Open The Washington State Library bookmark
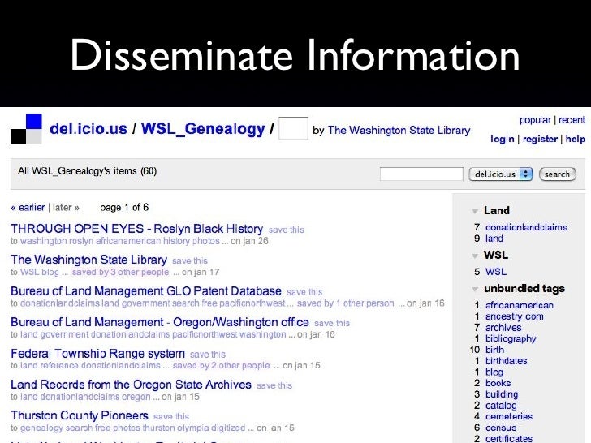Image resolution: width=591 pixels, height=443 pixels. tap(88, 260)
